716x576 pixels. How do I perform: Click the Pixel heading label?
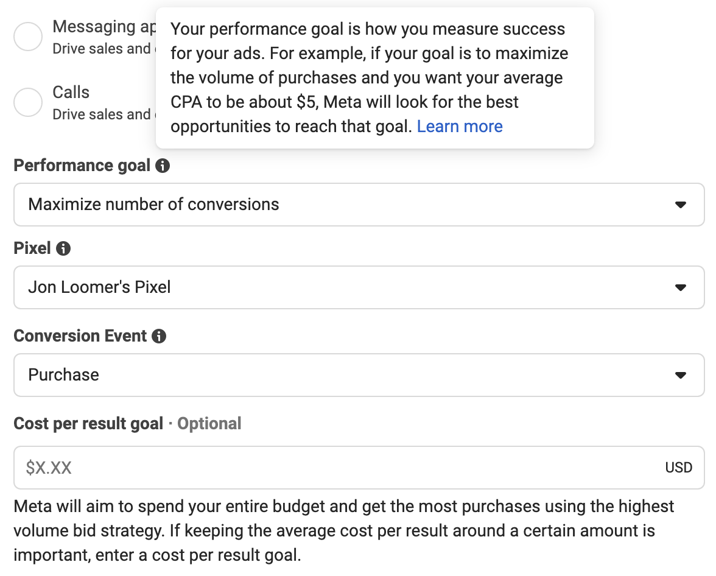(32, 248)
